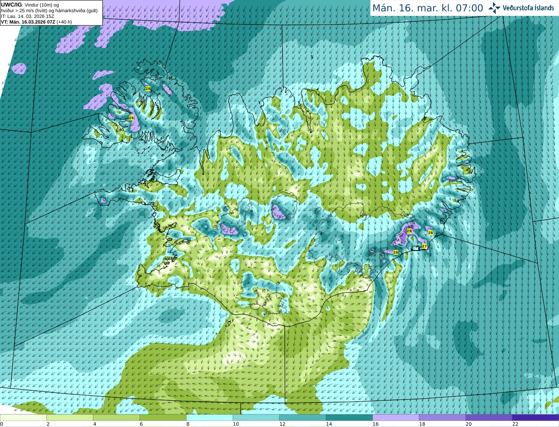The height and width of the screenshot is (427, 559).
Task: Click the legend scale label 12
Action: point(283,424)
